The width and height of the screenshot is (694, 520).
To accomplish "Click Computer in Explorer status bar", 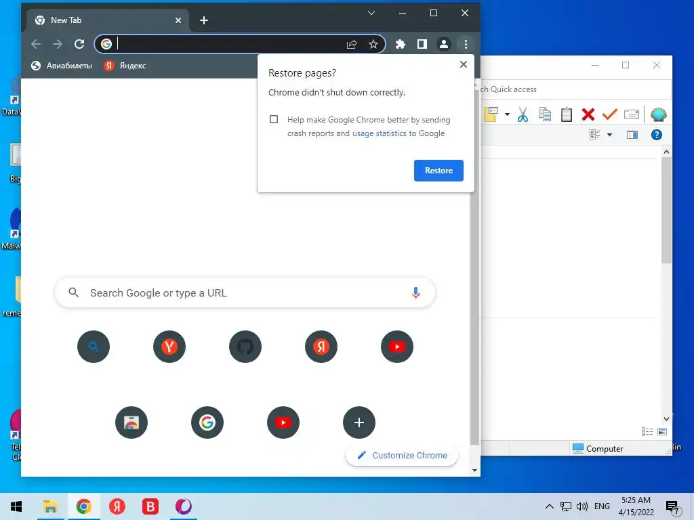I will pyautogui.click(x=598, y=448).
